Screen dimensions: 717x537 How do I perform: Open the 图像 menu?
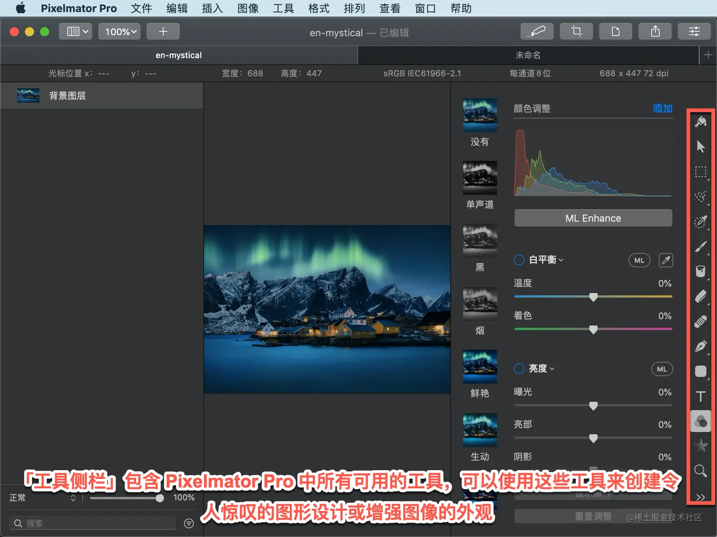(248, 9)
